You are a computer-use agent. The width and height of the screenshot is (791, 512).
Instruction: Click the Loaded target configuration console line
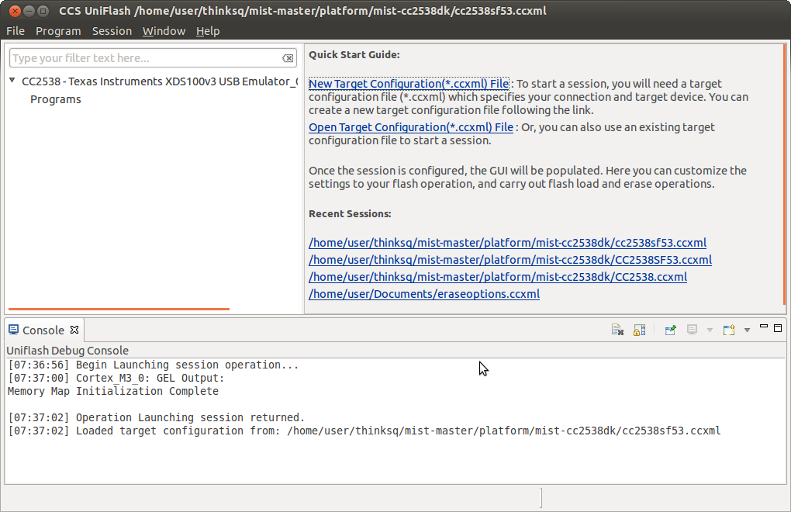[x=364, y=431]
